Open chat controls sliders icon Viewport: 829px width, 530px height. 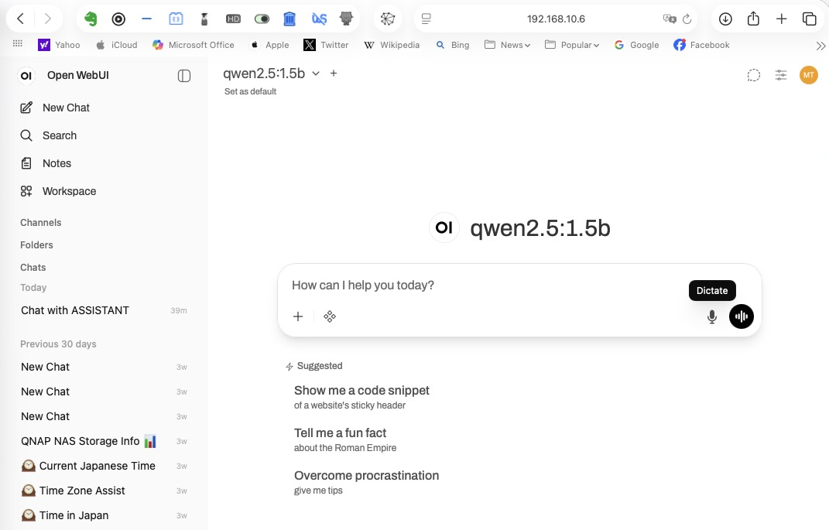[781, 75]
